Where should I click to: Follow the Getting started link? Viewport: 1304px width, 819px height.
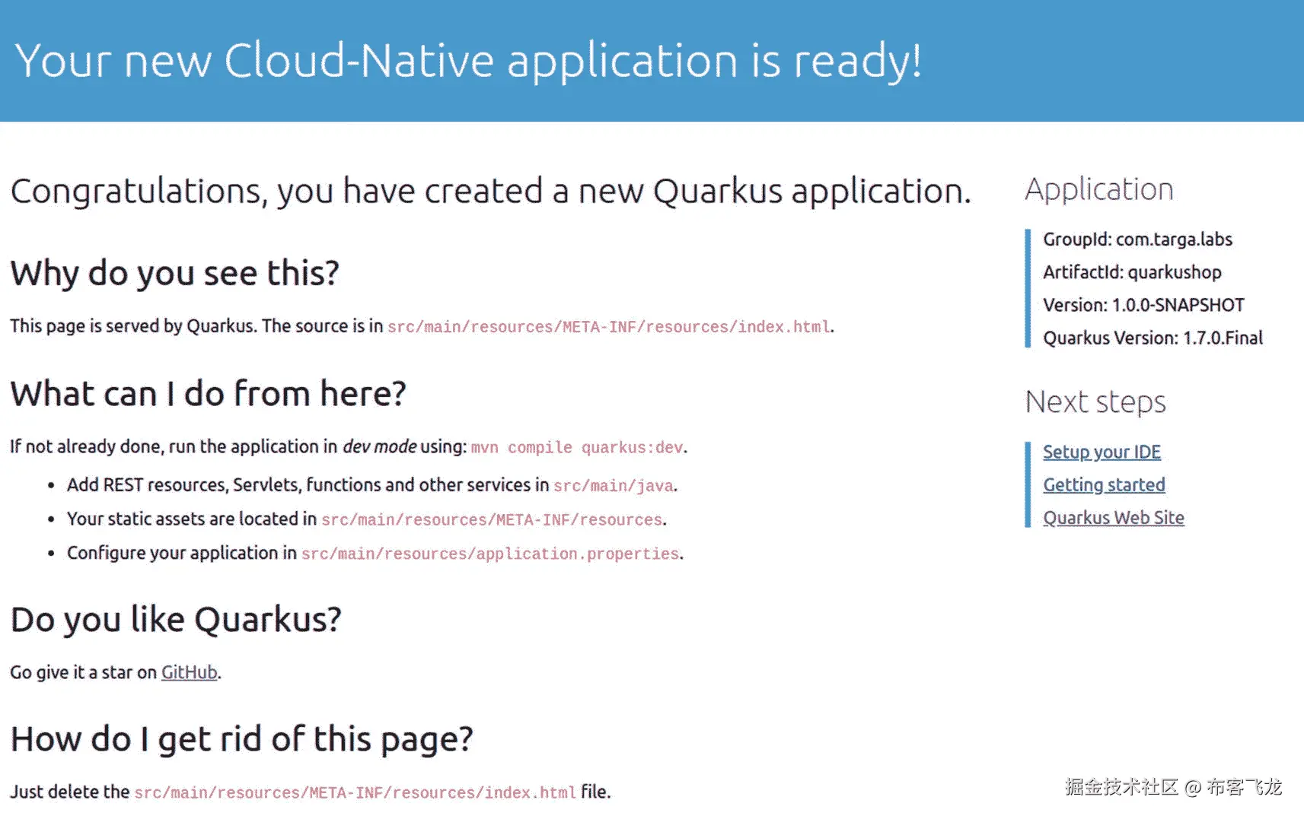coord(1104,485)
